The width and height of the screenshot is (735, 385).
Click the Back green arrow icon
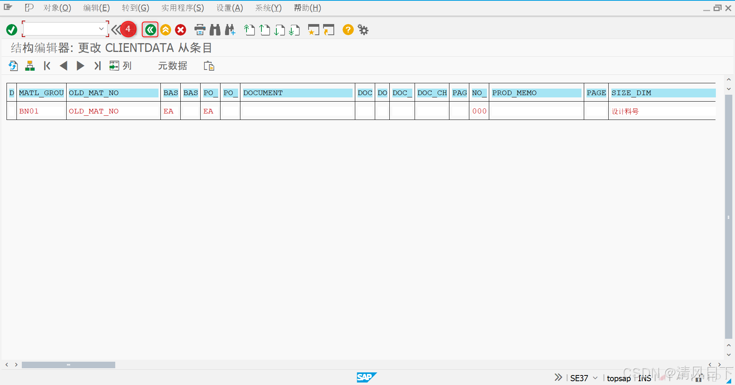click(x=150, y=29)
